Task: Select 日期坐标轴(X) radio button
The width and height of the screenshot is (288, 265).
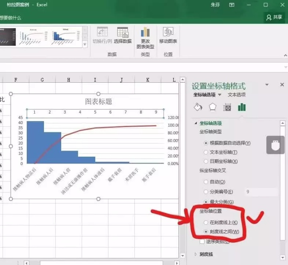Action: coord(206,161)
